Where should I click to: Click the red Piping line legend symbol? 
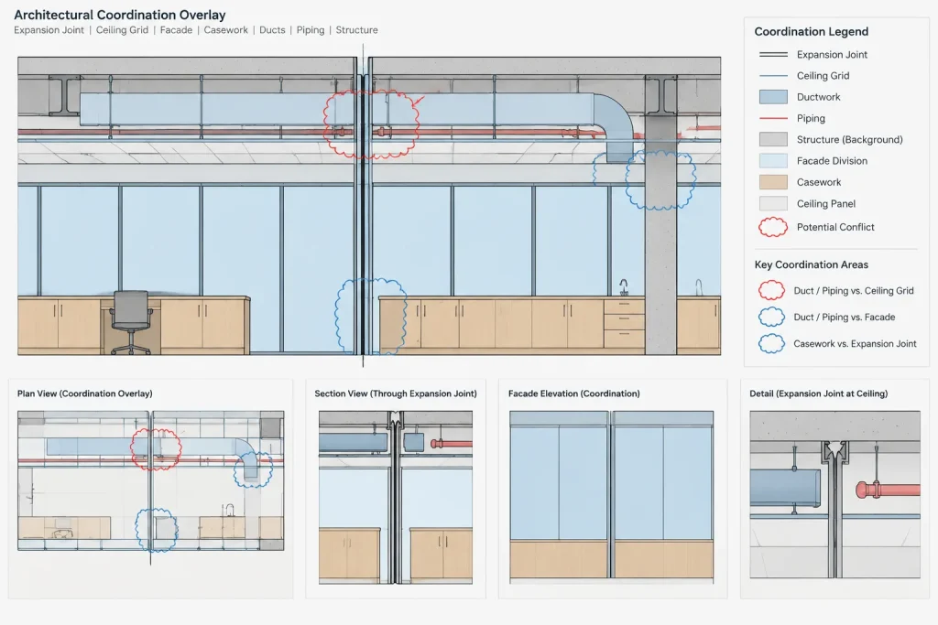pyautogui.click(x=773, y=118)
